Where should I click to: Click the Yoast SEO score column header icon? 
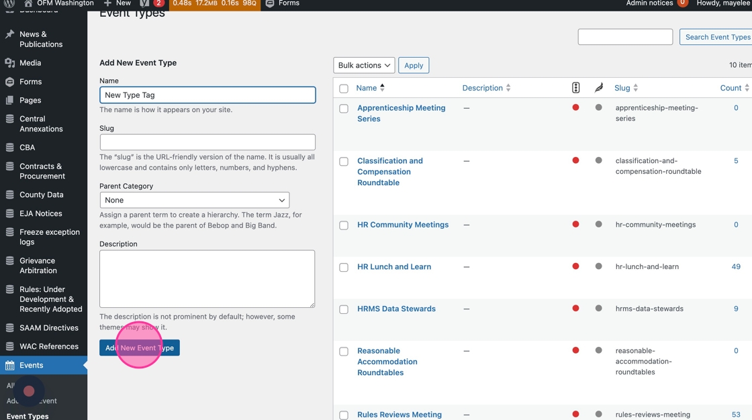click(x=575, y=88)
